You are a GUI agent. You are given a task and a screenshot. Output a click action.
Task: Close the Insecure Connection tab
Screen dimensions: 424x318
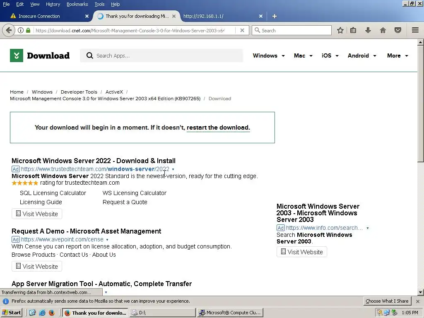(x=87, y=16)
